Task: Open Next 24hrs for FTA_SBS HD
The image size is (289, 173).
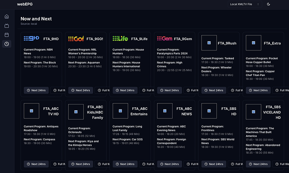Action: point(214,164)
